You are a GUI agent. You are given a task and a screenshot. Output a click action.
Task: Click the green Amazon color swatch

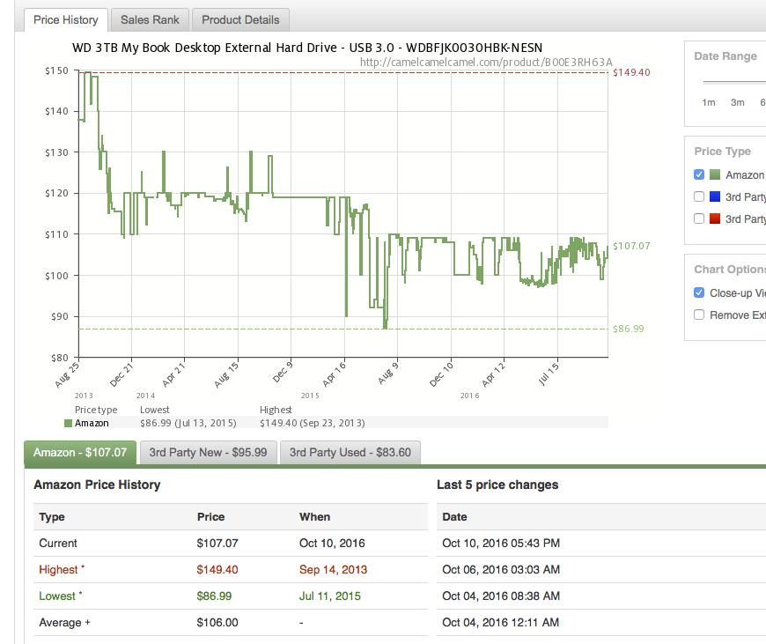click(715, 174)
